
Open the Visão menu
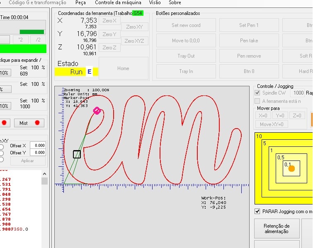click(155, 2)
